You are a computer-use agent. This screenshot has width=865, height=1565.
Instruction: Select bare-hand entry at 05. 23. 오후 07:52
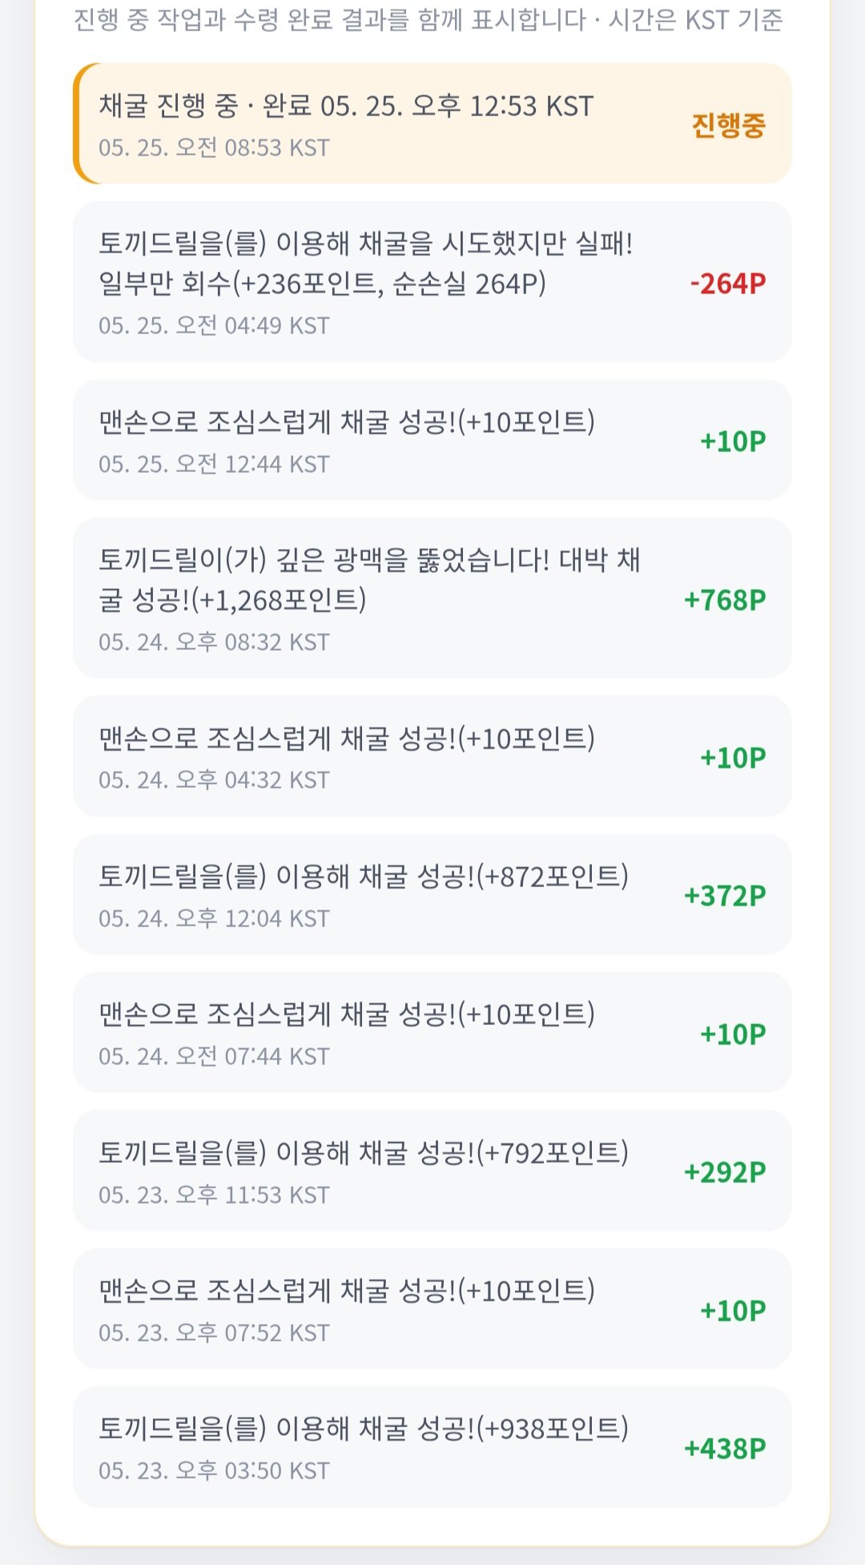(x=432, y=1309)
